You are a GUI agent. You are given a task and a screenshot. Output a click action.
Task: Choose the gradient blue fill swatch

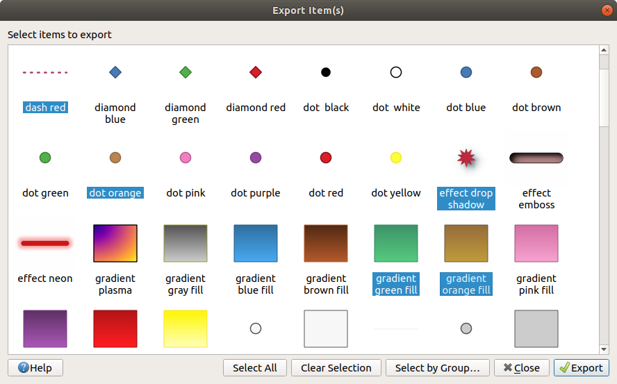tap(256, 243)
